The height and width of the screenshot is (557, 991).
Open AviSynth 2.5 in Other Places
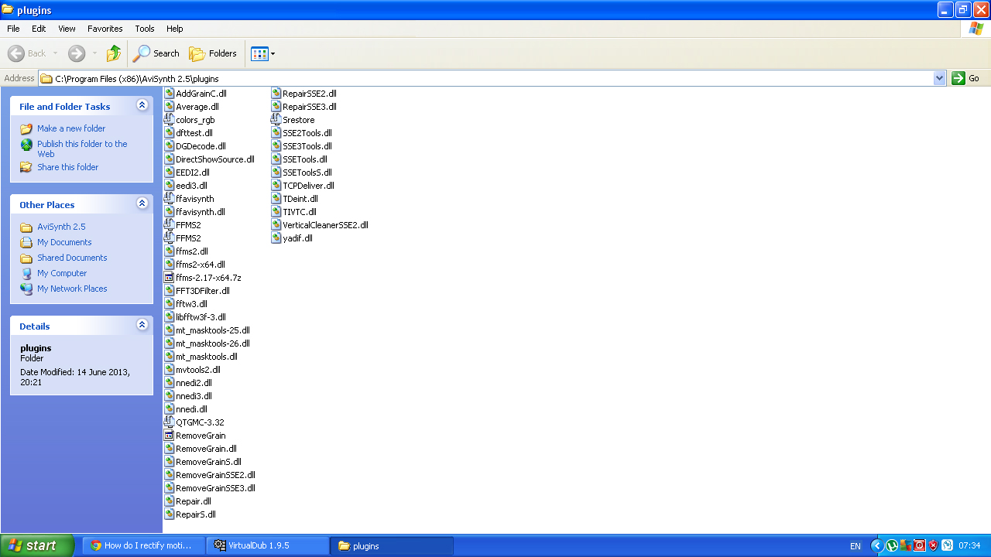pyautogui.click(x=61, y=227)
